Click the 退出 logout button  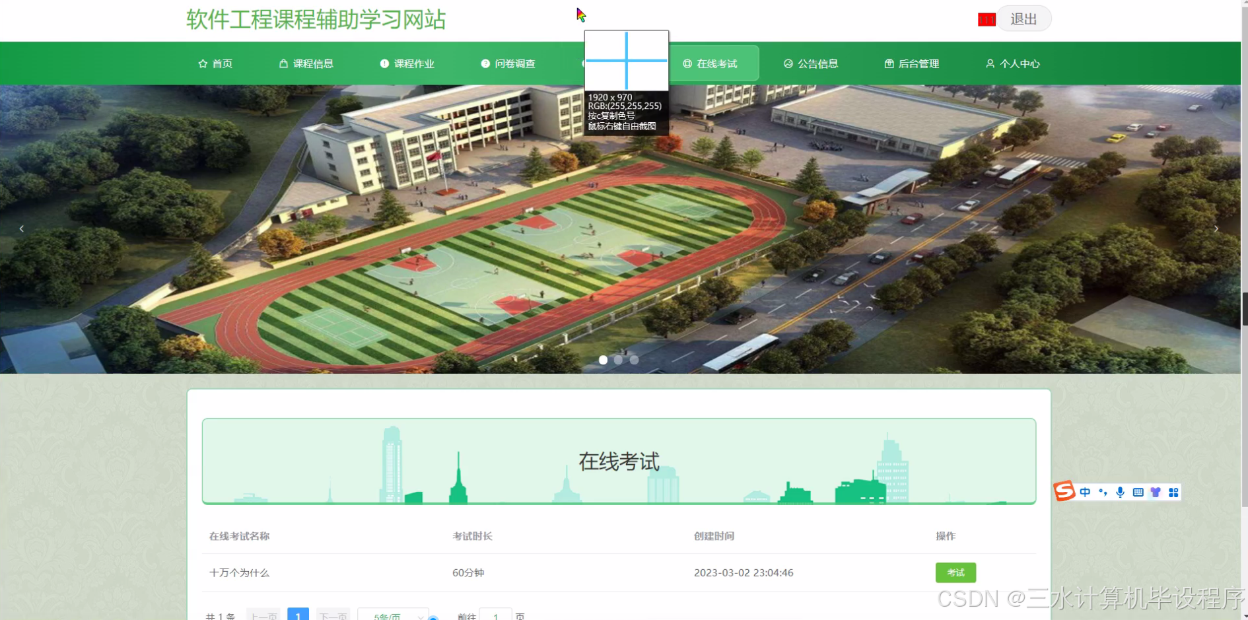click(1023, 18)
